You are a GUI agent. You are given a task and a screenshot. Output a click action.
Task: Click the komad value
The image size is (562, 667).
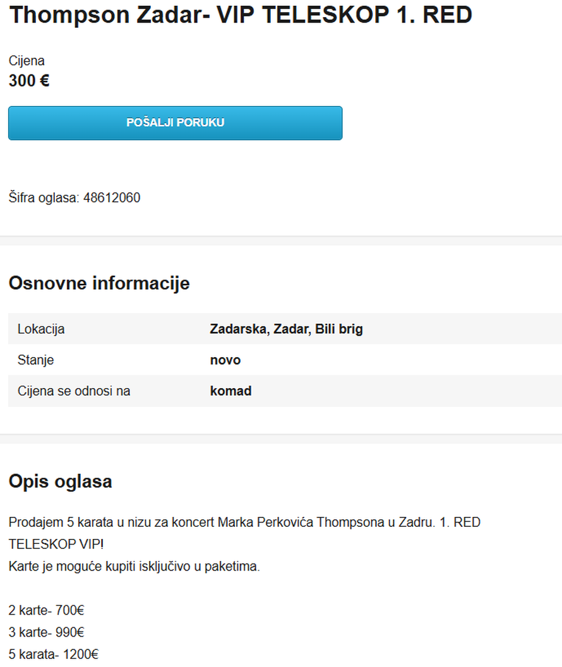(230, 391)
